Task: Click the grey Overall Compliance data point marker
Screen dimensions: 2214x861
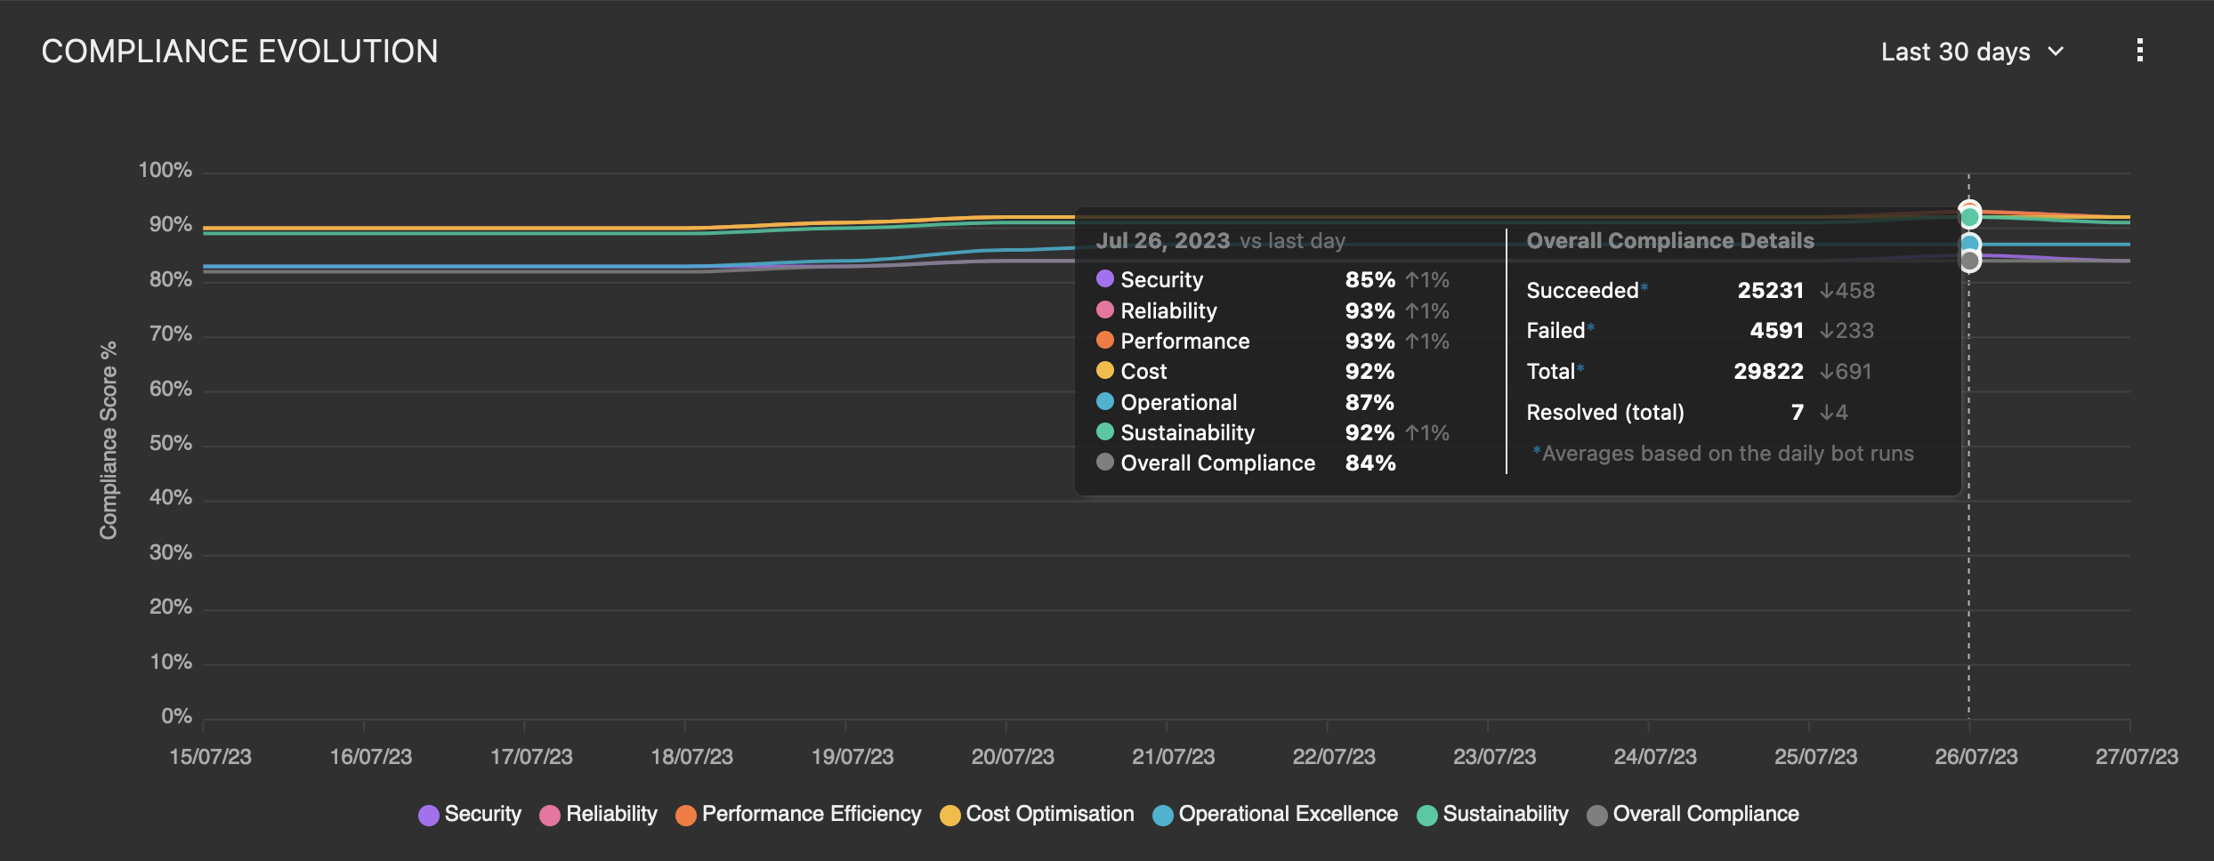Action: [1970, 262]
